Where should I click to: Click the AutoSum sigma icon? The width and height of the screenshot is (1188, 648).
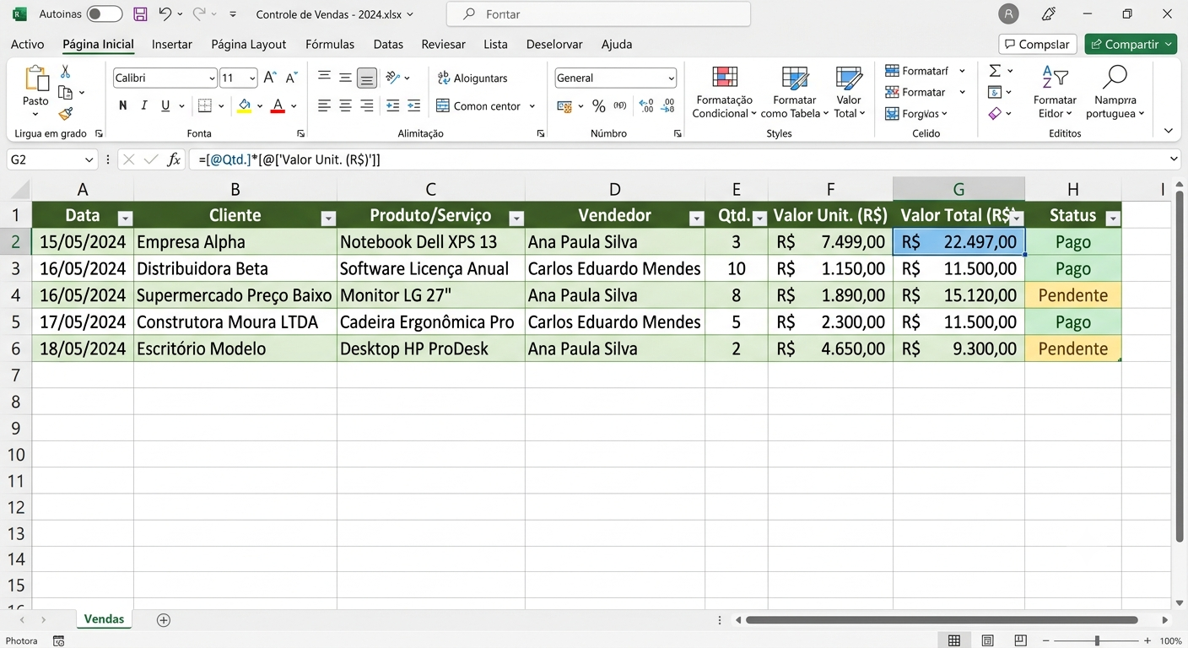[x=995, y=71]
